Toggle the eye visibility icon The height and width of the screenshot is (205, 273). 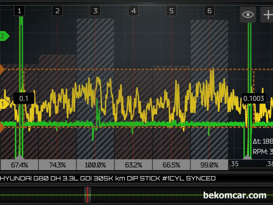pyautogui.click(x=248, y=14)
